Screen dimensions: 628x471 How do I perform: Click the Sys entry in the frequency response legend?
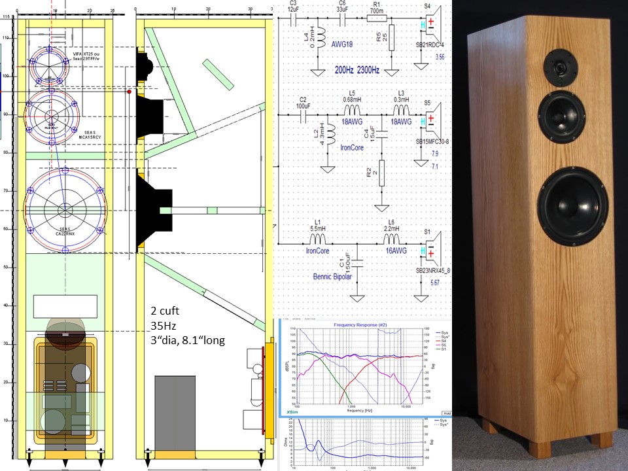click(442, 332)
